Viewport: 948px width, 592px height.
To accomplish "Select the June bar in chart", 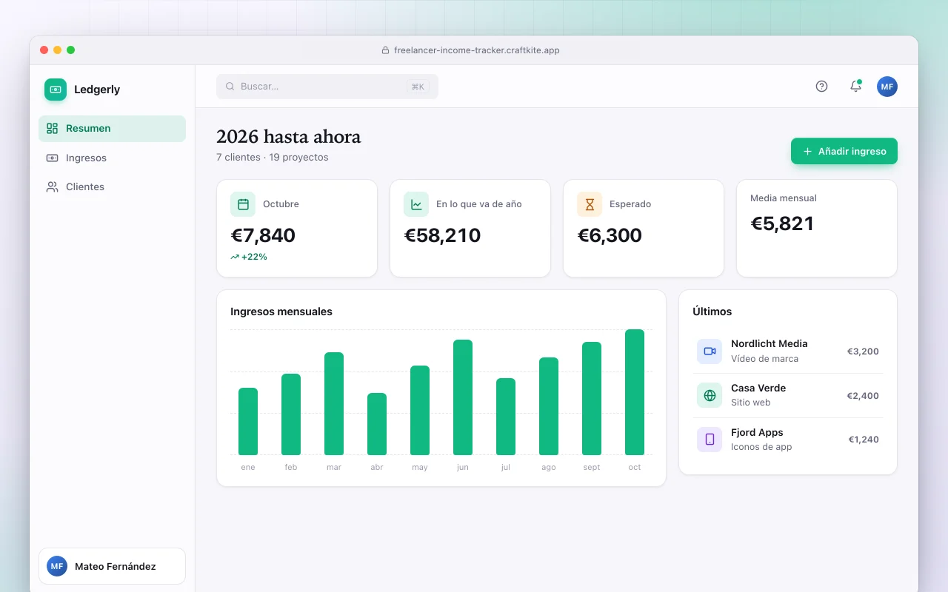I will (x=463, y=397).
